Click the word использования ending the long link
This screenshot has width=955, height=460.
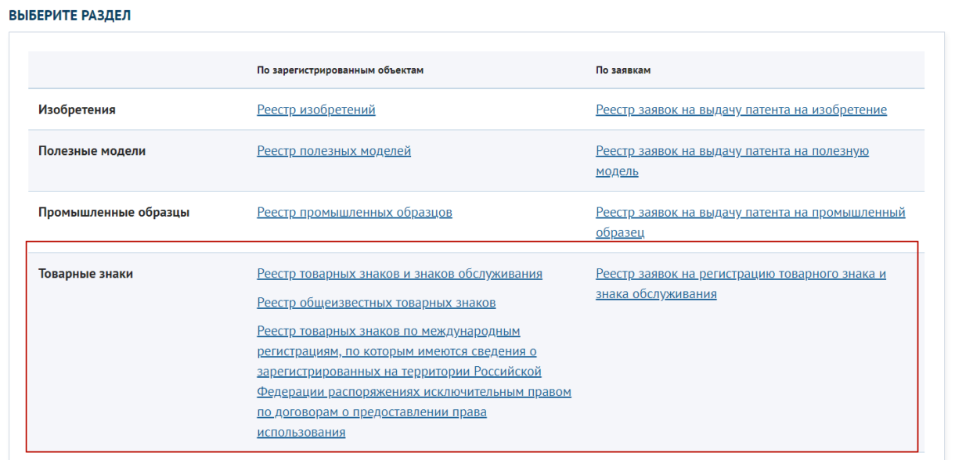click(x=301, y=431)
